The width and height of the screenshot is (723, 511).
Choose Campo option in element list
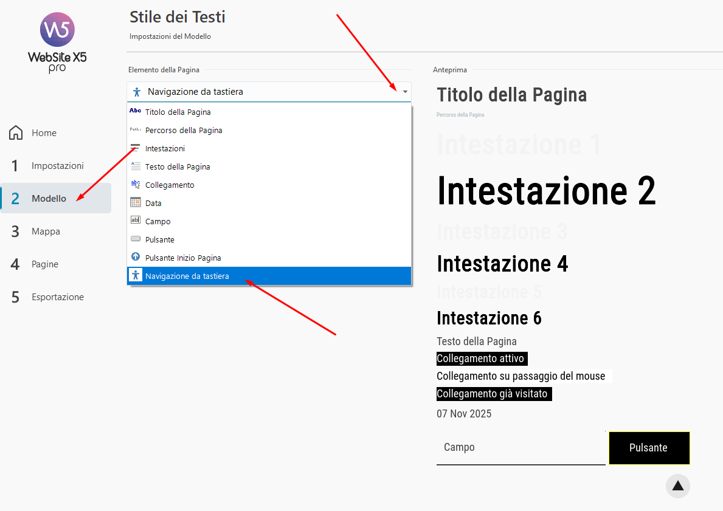158,221
